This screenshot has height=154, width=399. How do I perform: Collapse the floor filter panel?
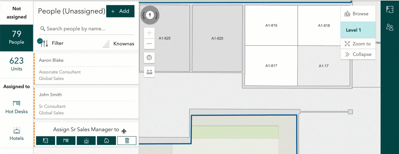(x=358, y=55)
